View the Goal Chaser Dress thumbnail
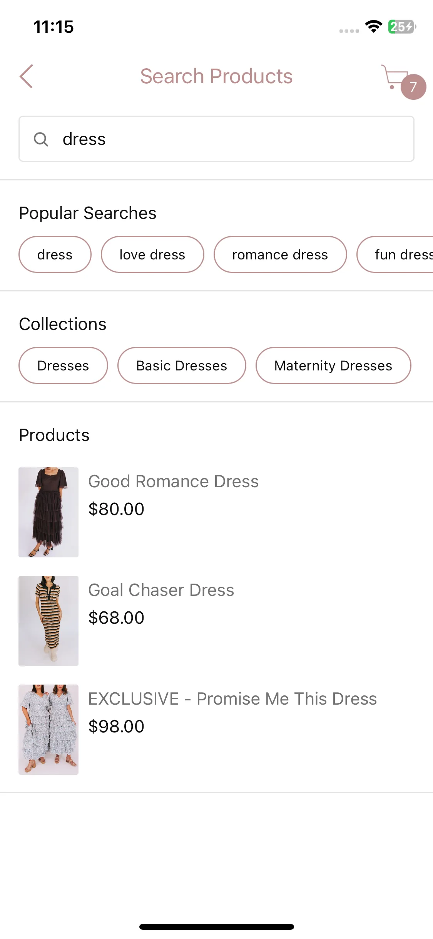The width and height of the screenshot is (433, 939). click(48, 621)
